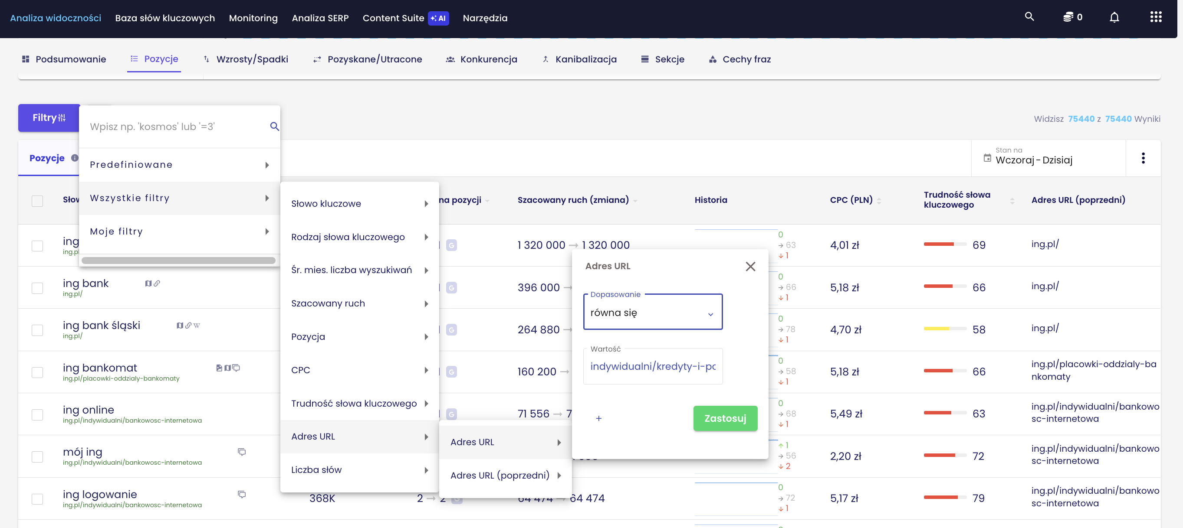Expand the Szacowany ruch filter
This screenshot has height=528, width=1183.
coord(360,304)
